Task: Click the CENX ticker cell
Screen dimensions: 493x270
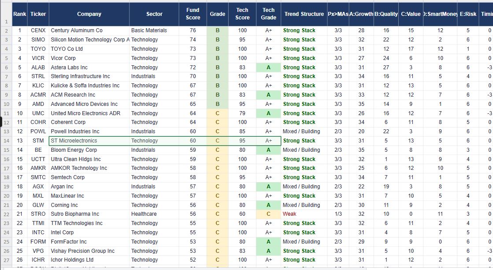Action: (38, 30)
